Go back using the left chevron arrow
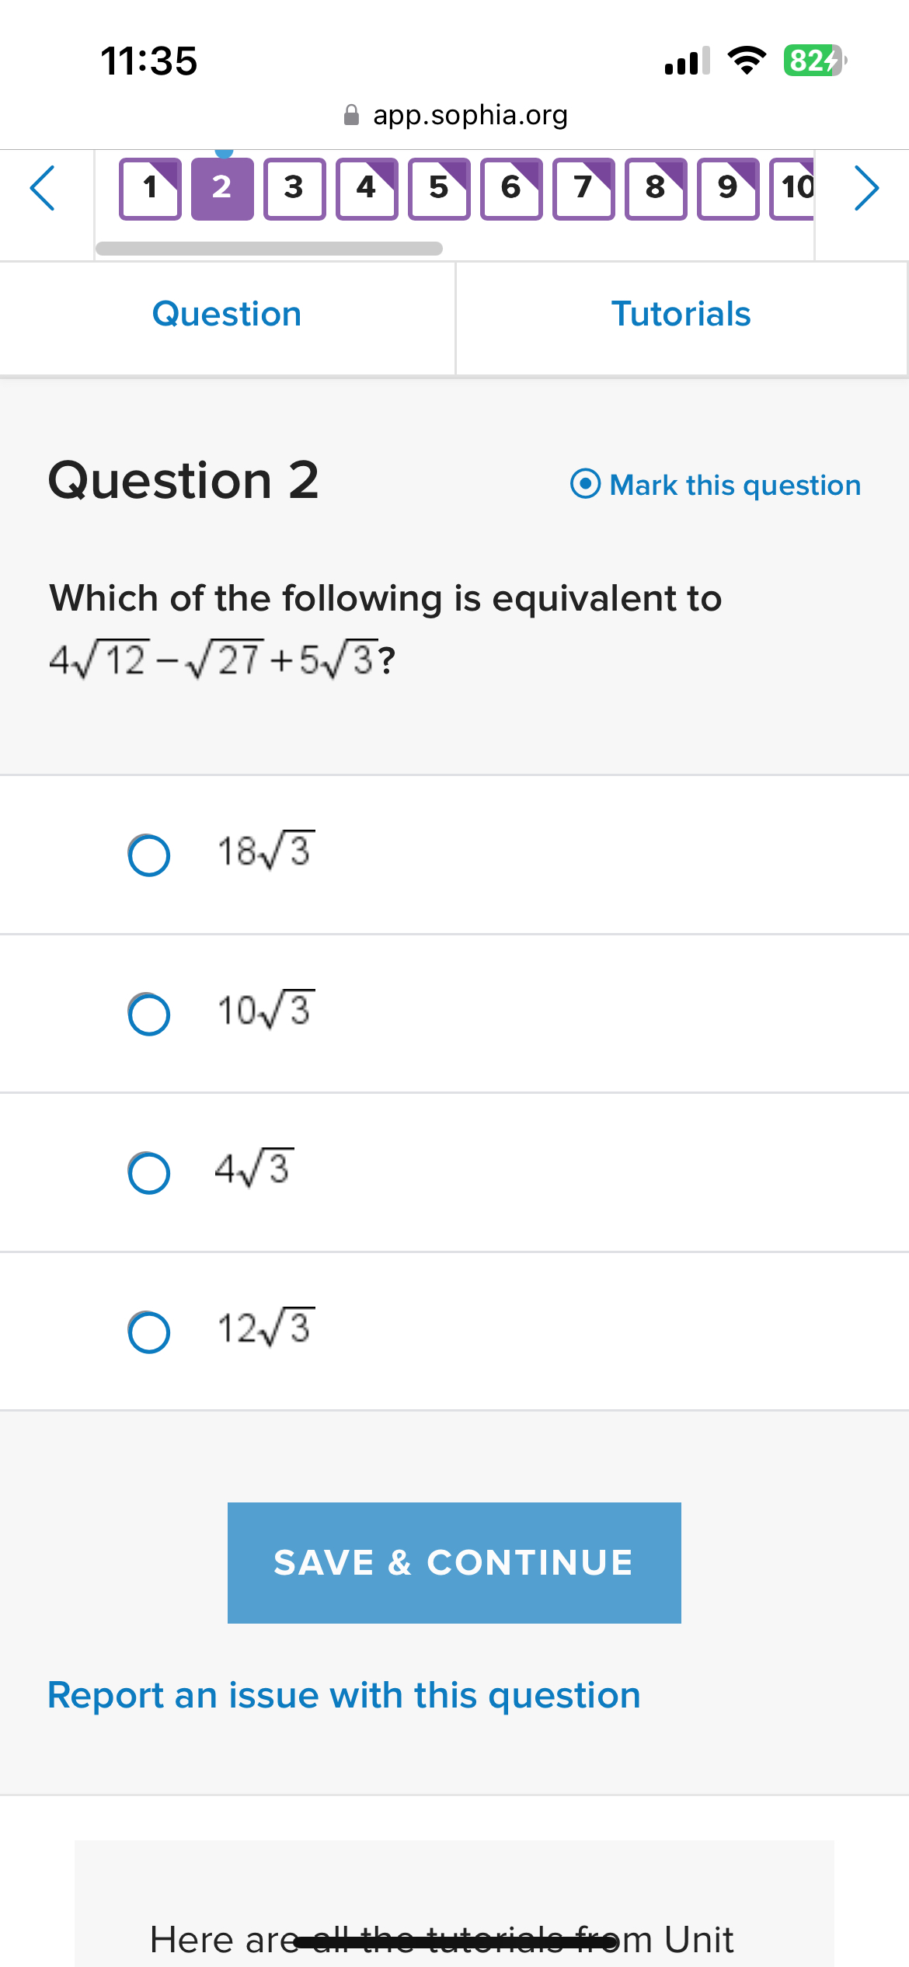The image size is (909, 1967). pos(42,188)
